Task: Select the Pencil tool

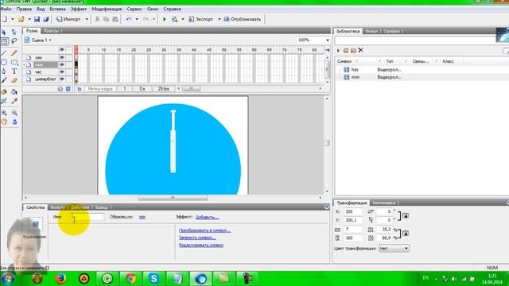Action: pos(14,53)
